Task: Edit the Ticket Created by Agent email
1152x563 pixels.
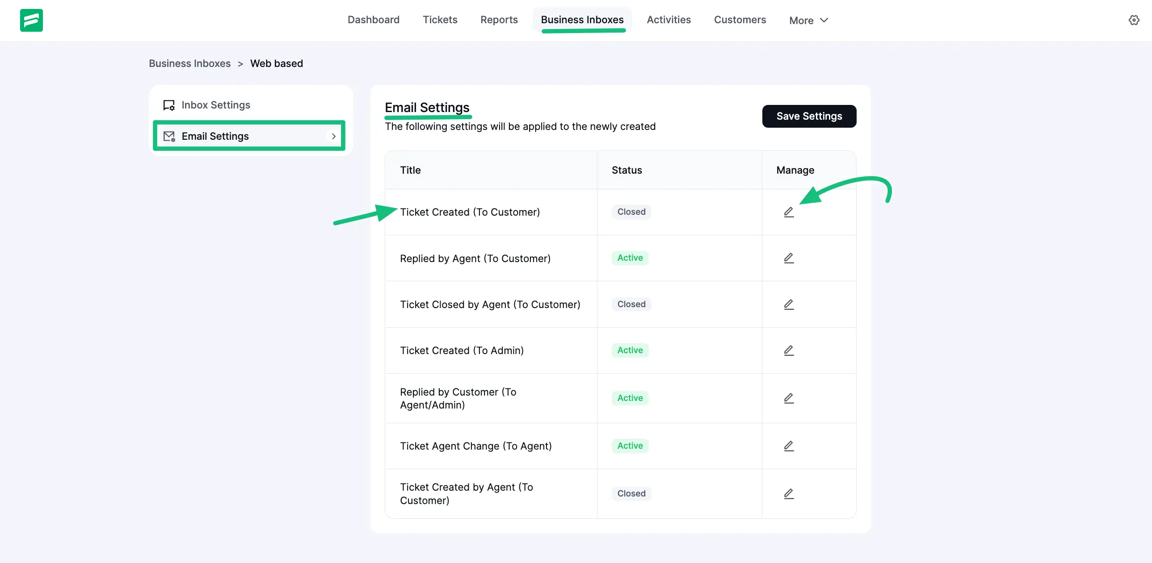Action: pyautogui.click(x=788, y=493)
